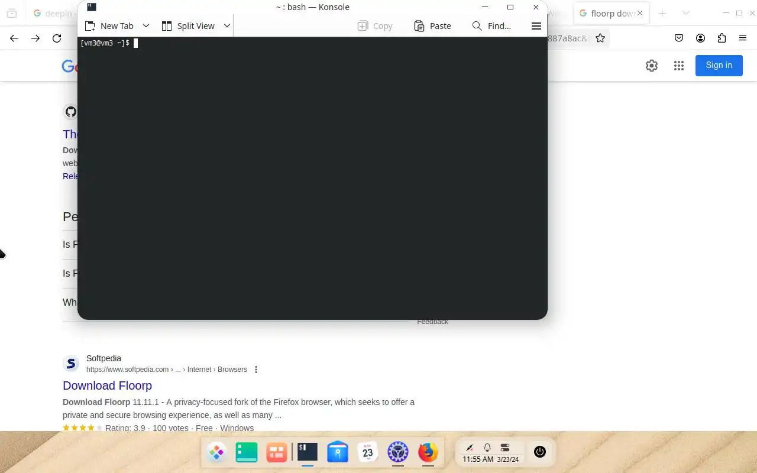Viewport: 757px width, 473px height.
Task: Expand the Split View dropdown arrow
Action: click(x=227, y=26)
